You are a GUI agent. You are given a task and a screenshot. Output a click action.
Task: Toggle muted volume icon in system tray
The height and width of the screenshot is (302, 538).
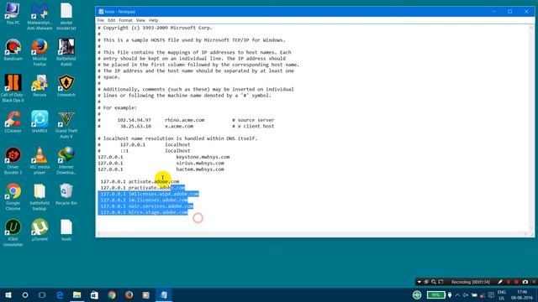coord(466,294)
